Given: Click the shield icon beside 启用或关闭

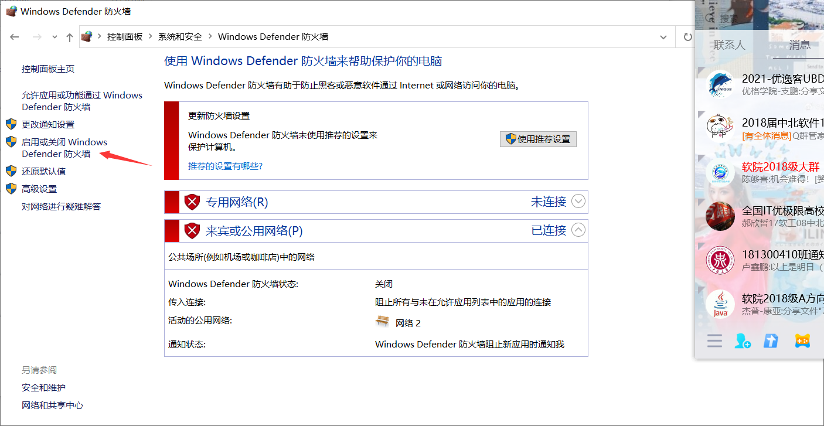Looking at the screenshot, I should click(x=11, y=141).
